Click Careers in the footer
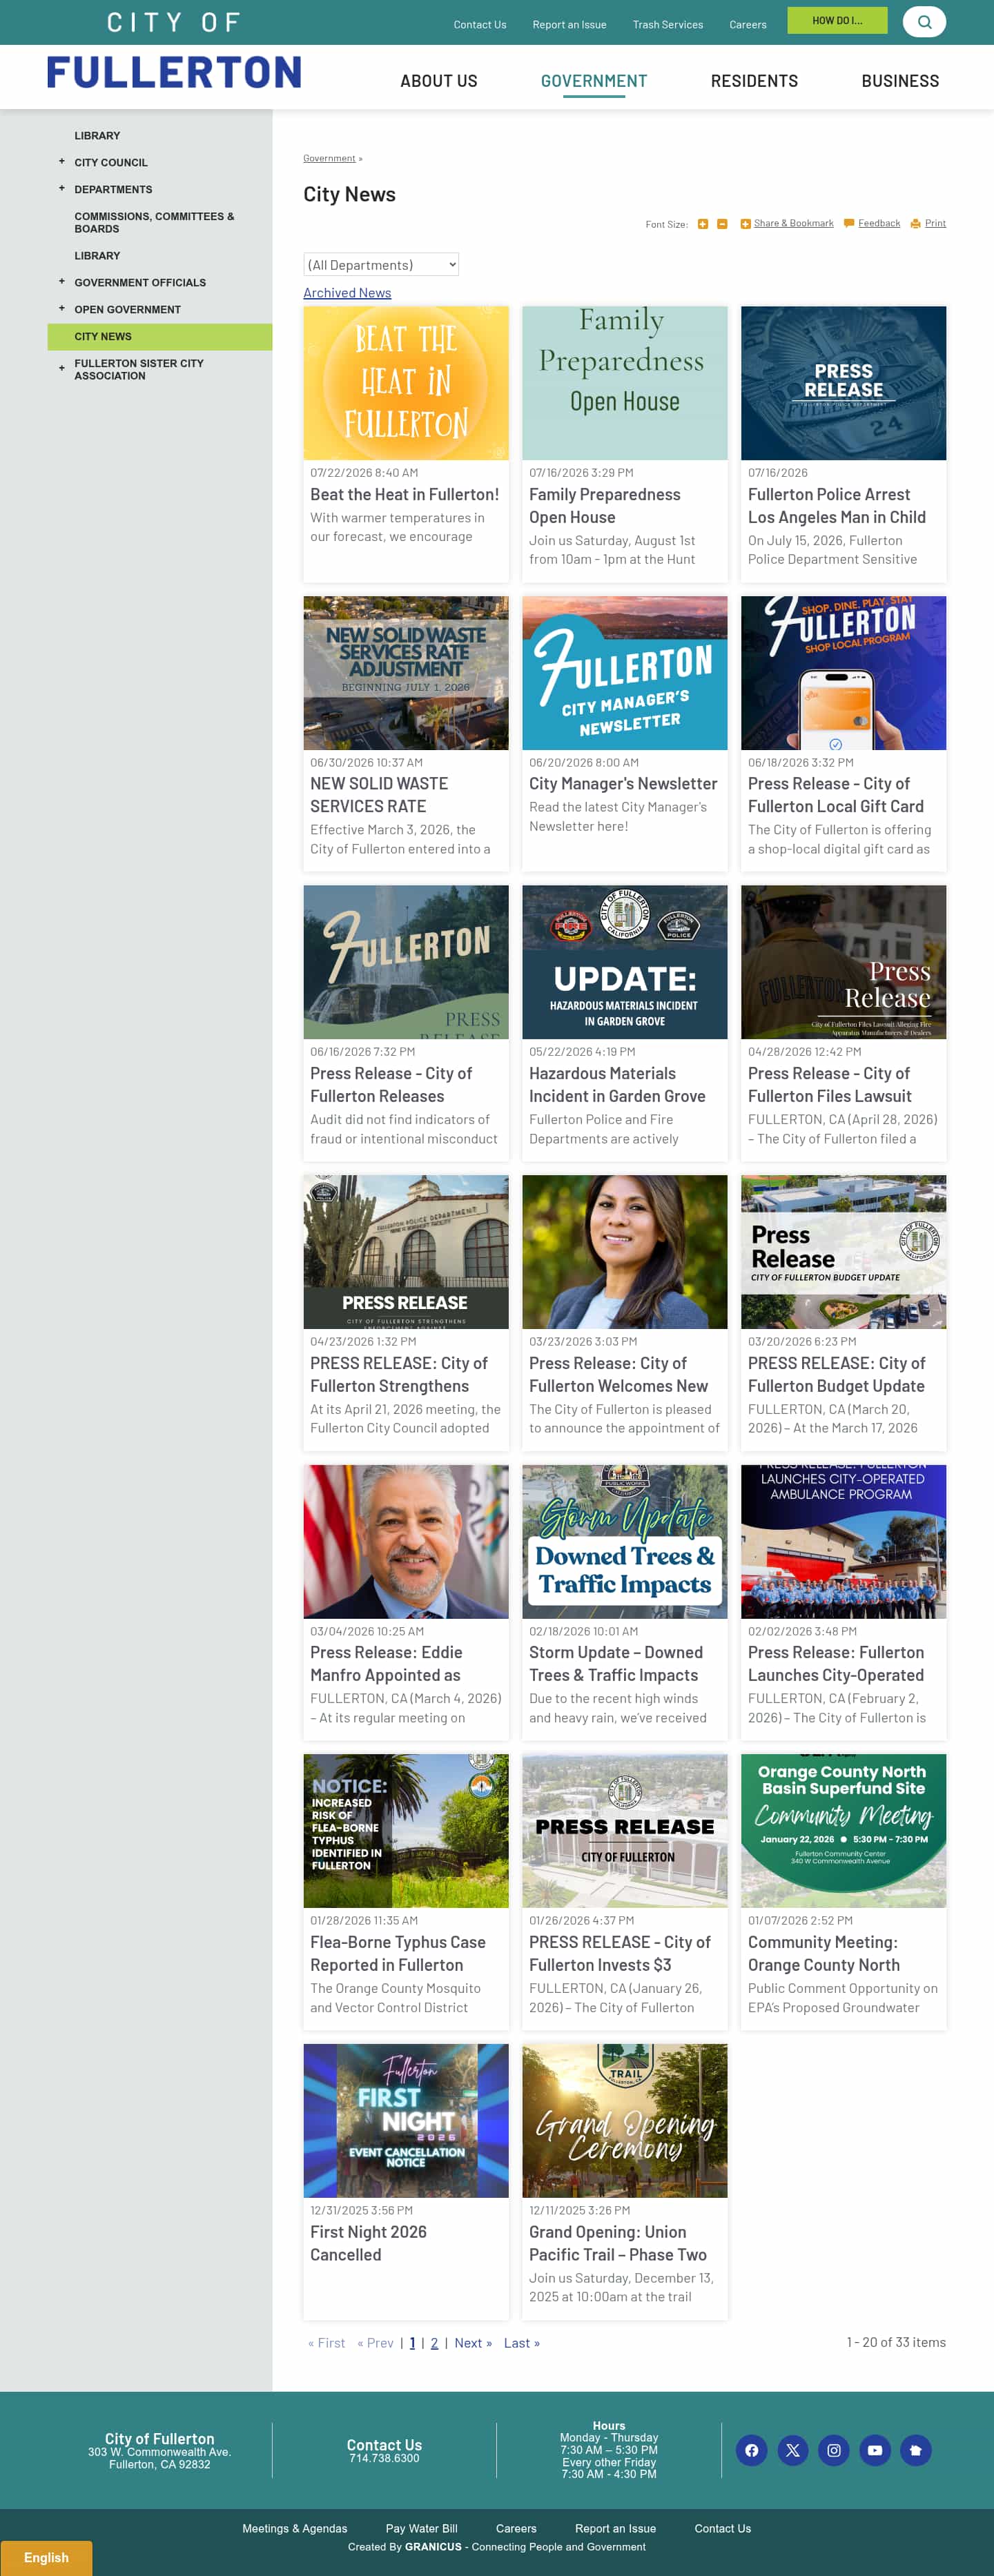Screen dimensions: 994x2576 click(x=516, y=2528)
